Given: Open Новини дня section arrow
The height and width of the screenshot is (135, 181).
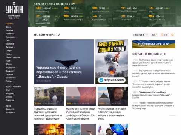Looking at the screenshot, I should click(x=59, y=35).
